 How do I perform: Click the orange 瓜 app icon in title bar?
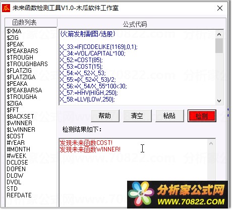pyautogui.click(x=6, y=8)
